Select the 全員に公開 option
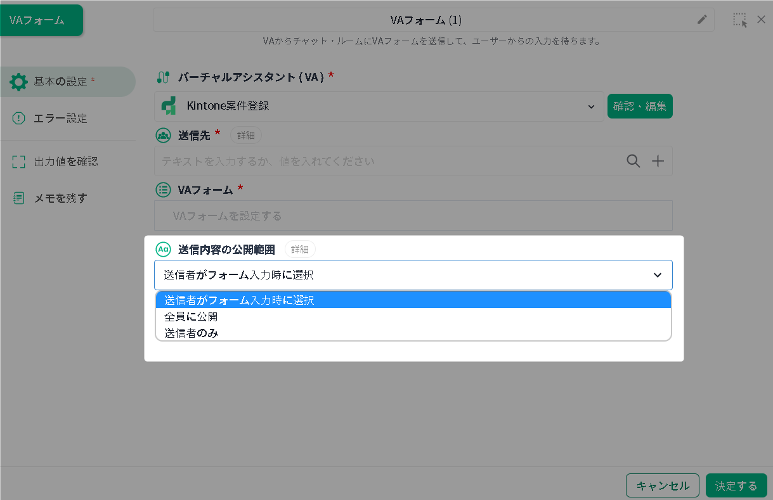The height and width of the screenshot is (500, 773). click(413, 316)
